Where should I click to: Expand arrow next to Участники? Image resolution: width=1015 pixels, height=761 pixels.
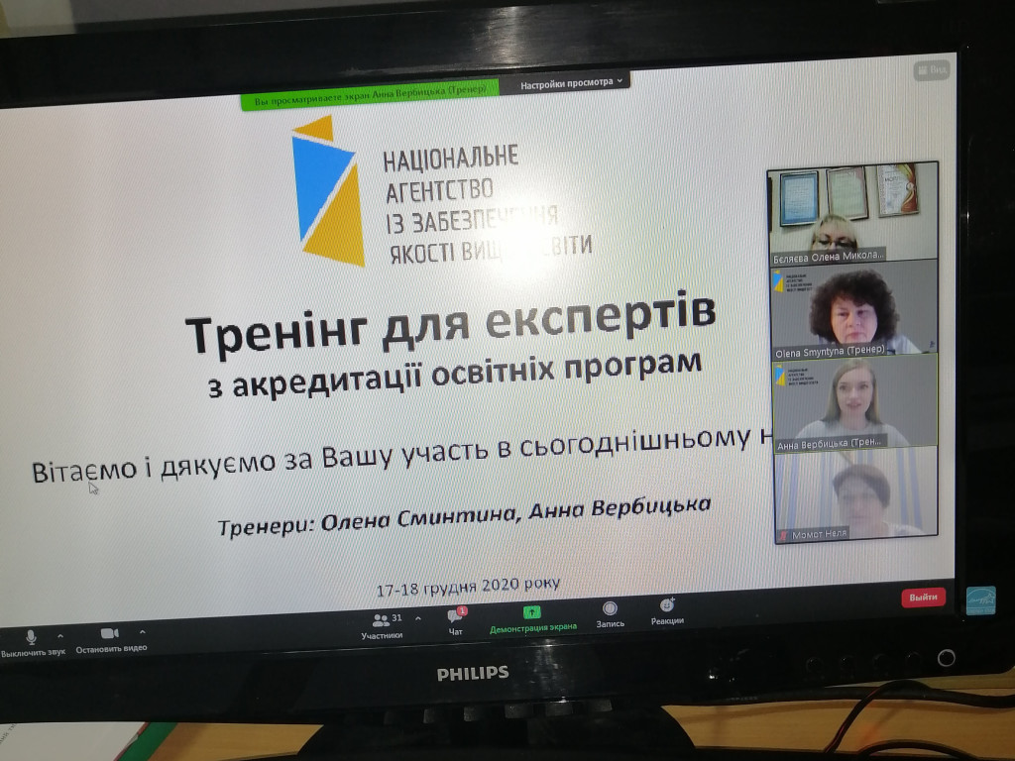[x=418, y=618]
